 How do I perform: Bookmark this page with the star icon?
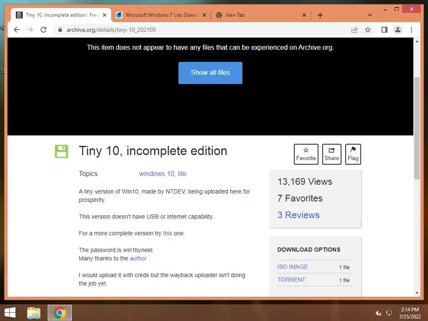pyautogui.click(x=368, y=30)
